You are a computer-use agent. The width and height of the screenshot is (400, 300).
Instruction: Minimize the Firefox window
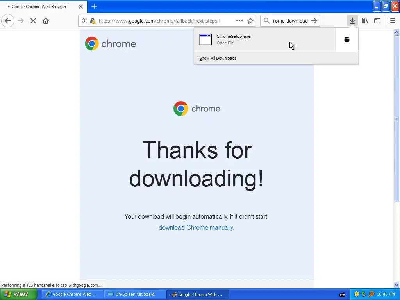(x=377, y=6)
